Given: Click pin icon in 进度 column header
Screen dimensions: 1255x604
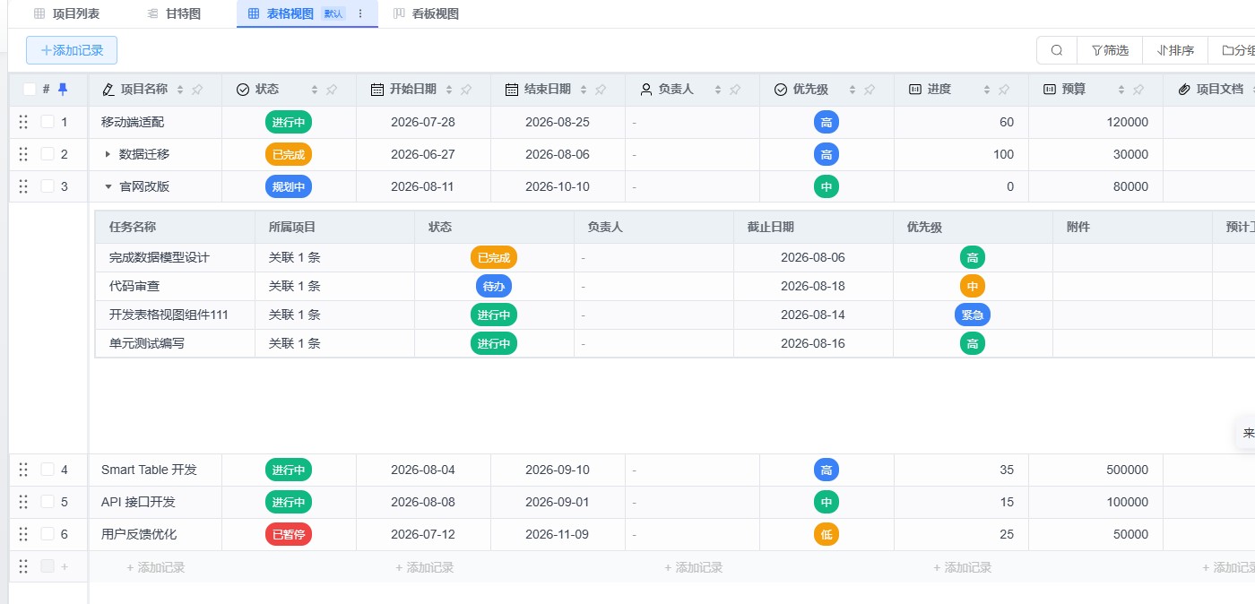Looking at the screenshot, I should click(1004, 90).
